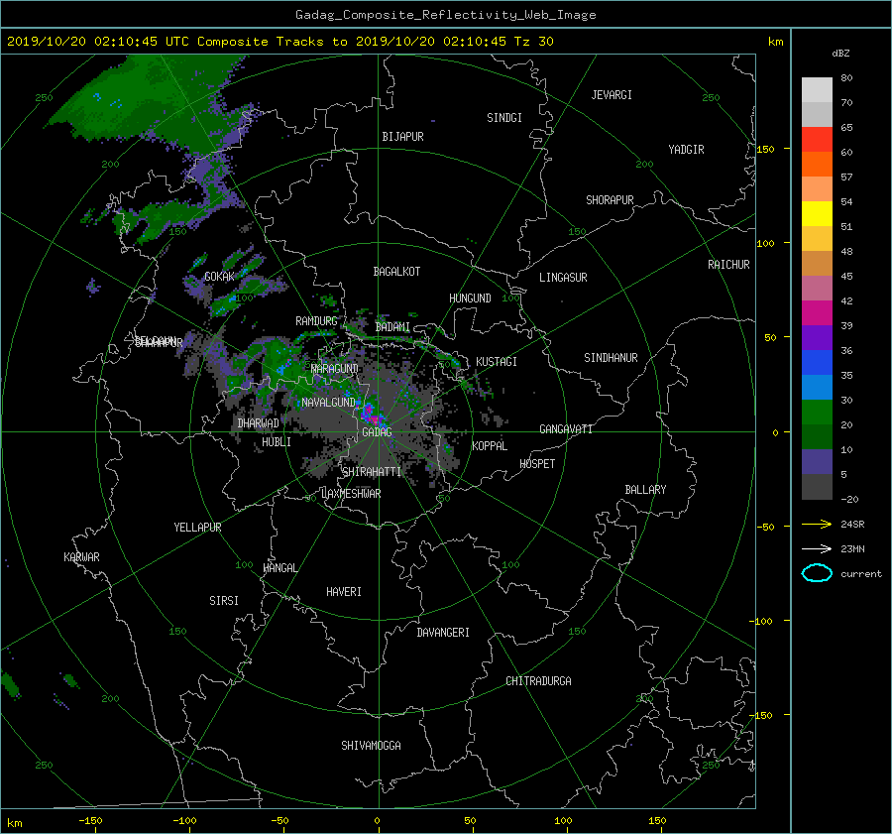This screenshot has height=834, width=892.
Task: Click the cyan ellipse 'current' legend icon
Action: [817, 573]
